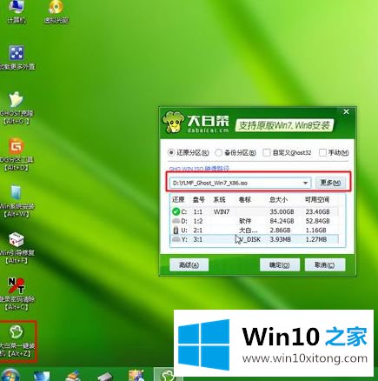Expand the image path dropdown arrow
Screen dimensions: 378x381
[x=305, y=183]
